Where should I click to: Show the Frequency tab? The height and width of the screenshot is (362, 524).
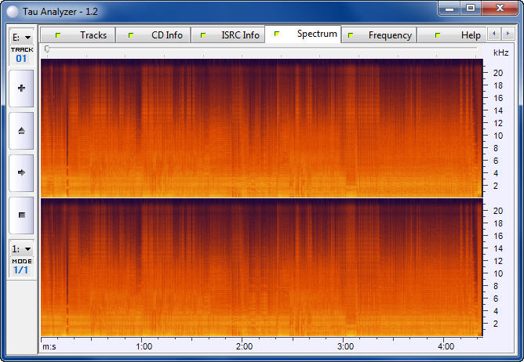pyautogui.click(x=380, y=35)
